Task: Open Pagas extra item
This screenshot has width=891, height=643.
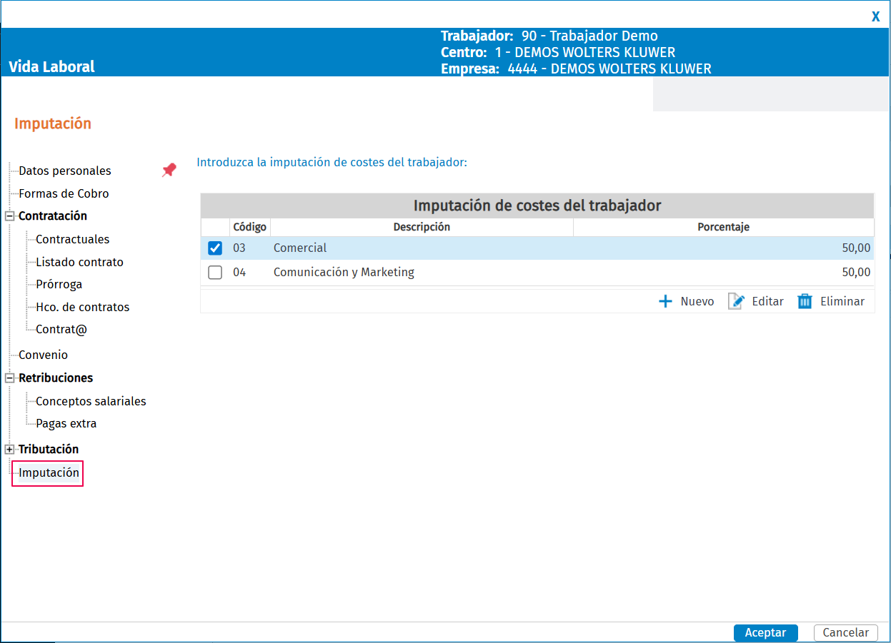Action: 66,423
